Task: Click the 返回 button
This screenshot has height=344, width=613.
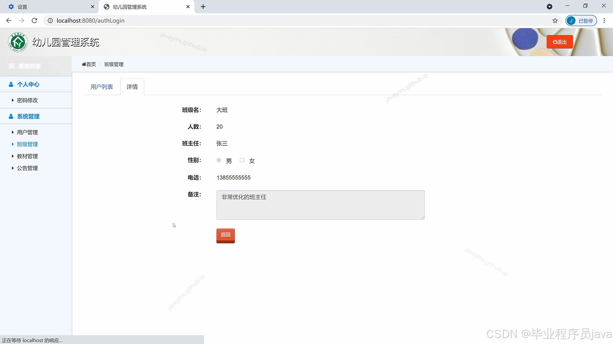Action: point(225,235)
